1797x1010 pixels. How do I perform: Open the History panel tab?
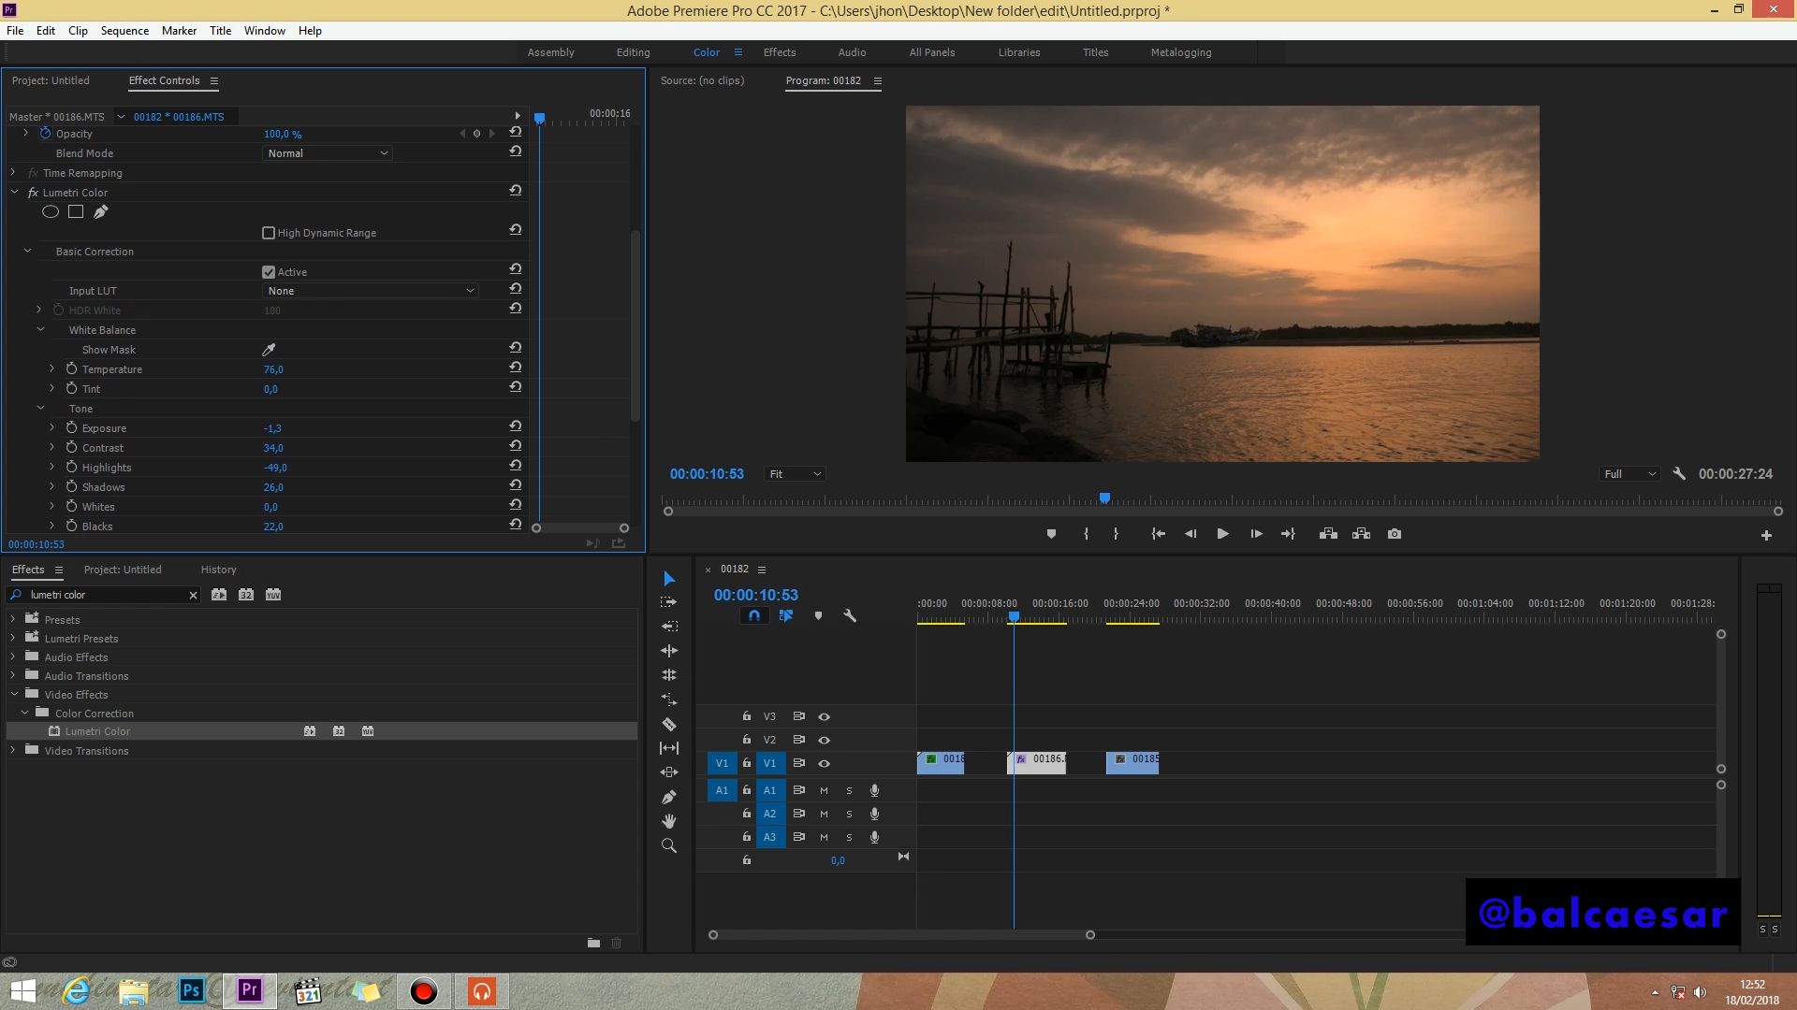[218, 570]
